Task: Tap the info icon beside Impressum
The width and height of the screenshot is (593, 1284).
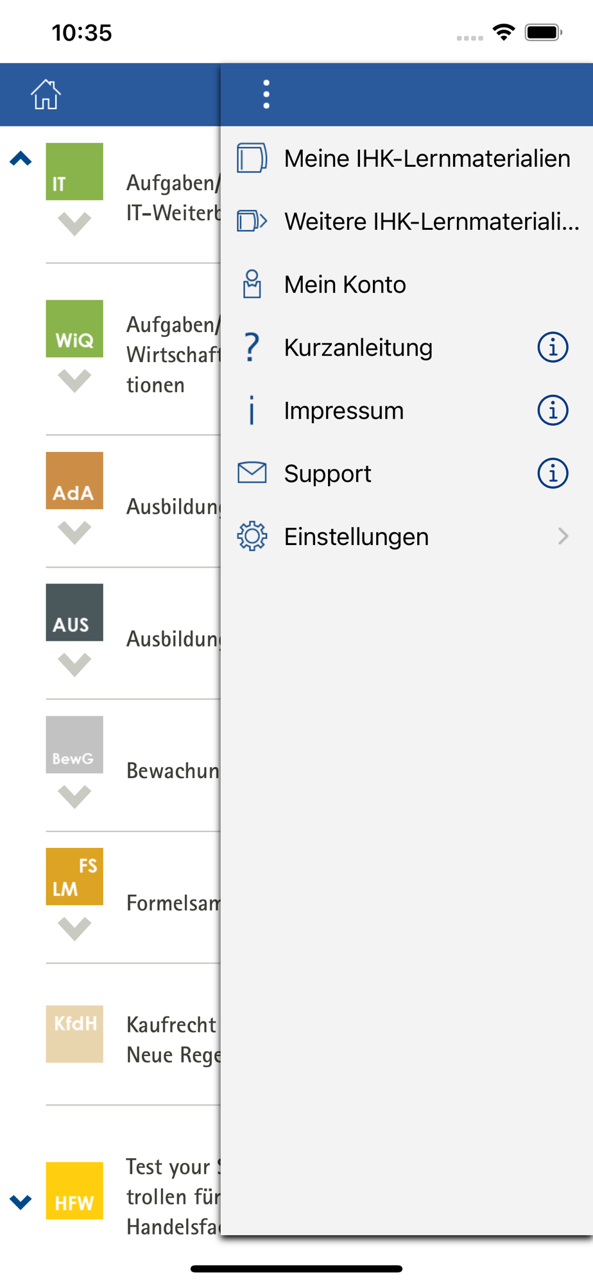Action: pyautogui.click(x=552, y=410)
